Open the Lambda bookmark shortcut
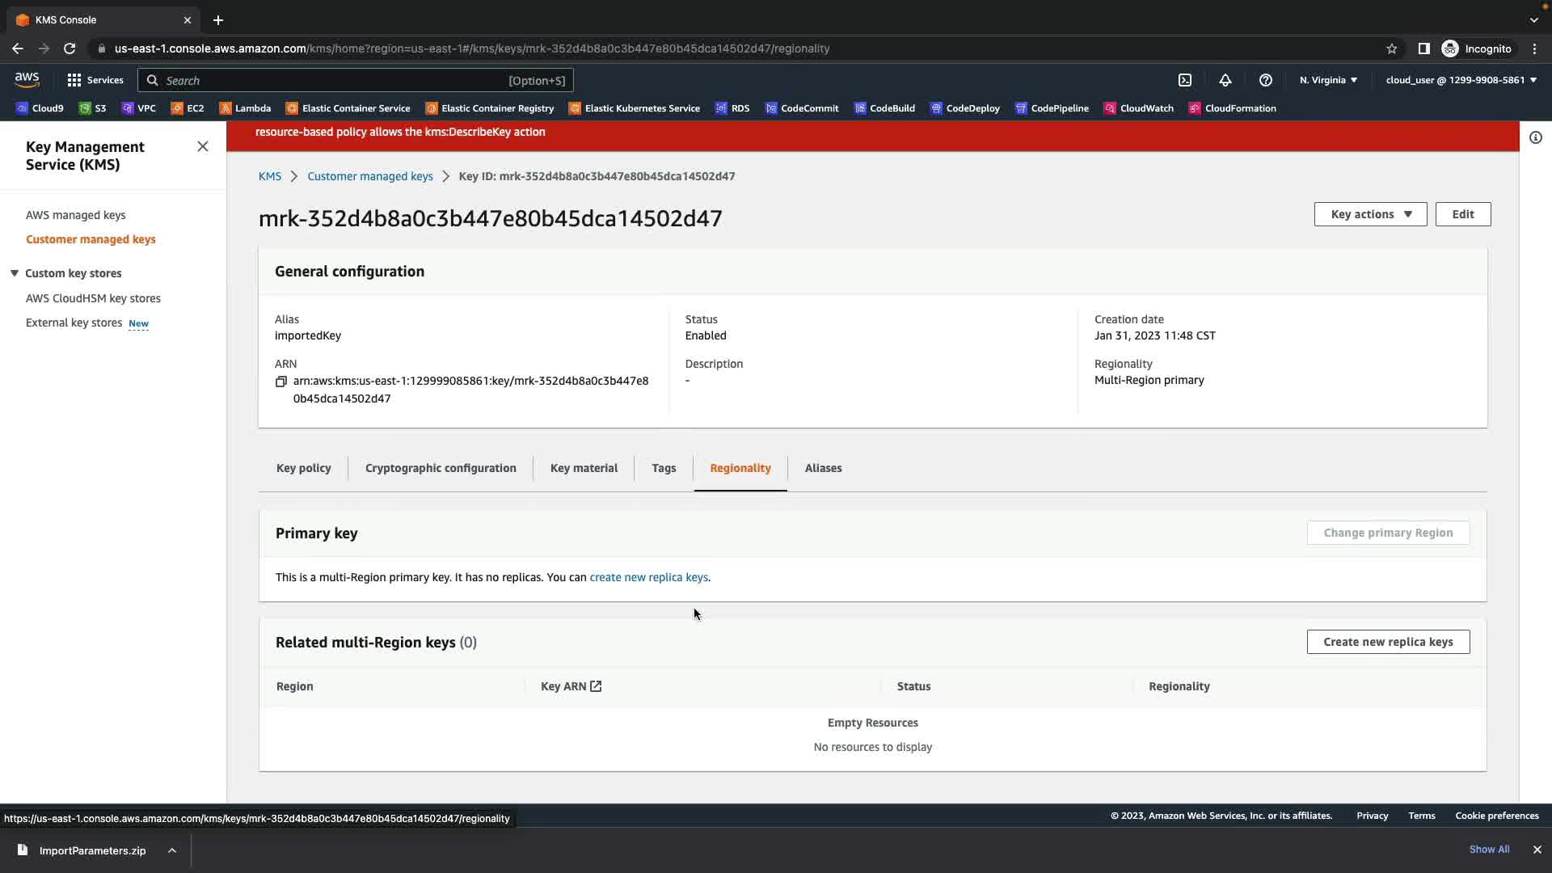The image size is (1552, 873). pos(245,108)
